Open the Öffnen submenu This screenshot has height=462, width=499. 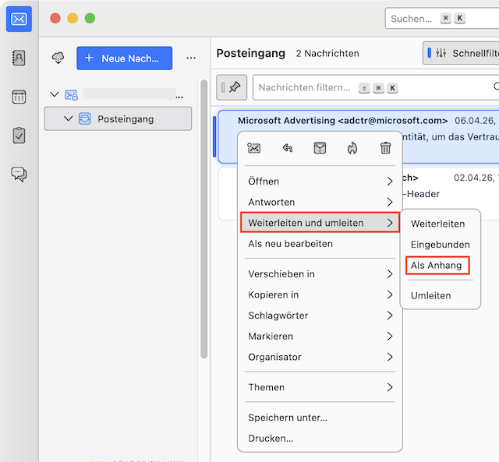click(x=320, y=182)
